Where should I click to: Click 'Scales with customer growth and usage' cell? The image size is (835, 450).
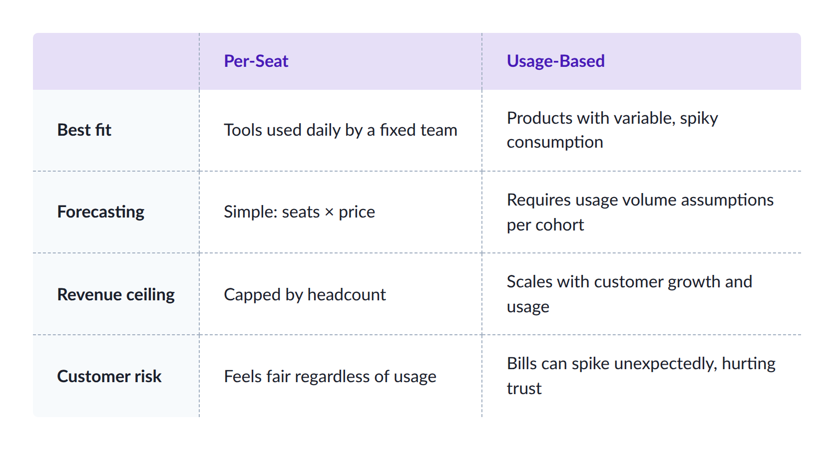(x=641, y=294)
